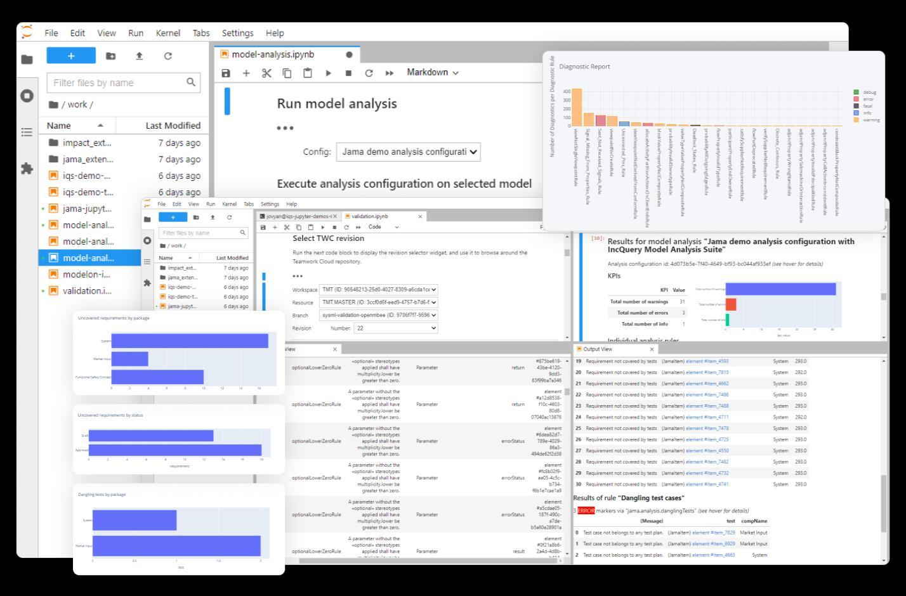This screenshot has width=906, height=596.
Task: Open Branch dropdown showing sysml-validation-openmbee
Action: click(379, 315)
